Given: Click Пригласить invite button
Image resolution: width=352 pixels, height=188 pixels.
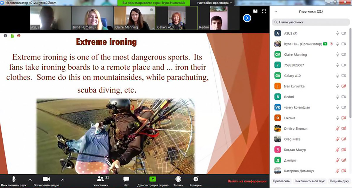Looking at the screenshot, I should pyautogui.click(x=281, y=181).
